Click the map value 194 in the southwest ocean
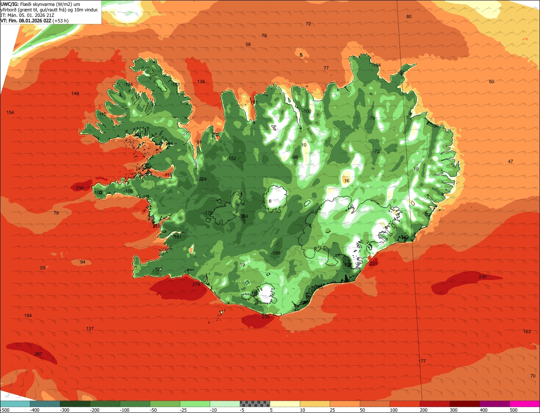The width and height of the screenshot is (540, 413). click(x=28, y=316)
